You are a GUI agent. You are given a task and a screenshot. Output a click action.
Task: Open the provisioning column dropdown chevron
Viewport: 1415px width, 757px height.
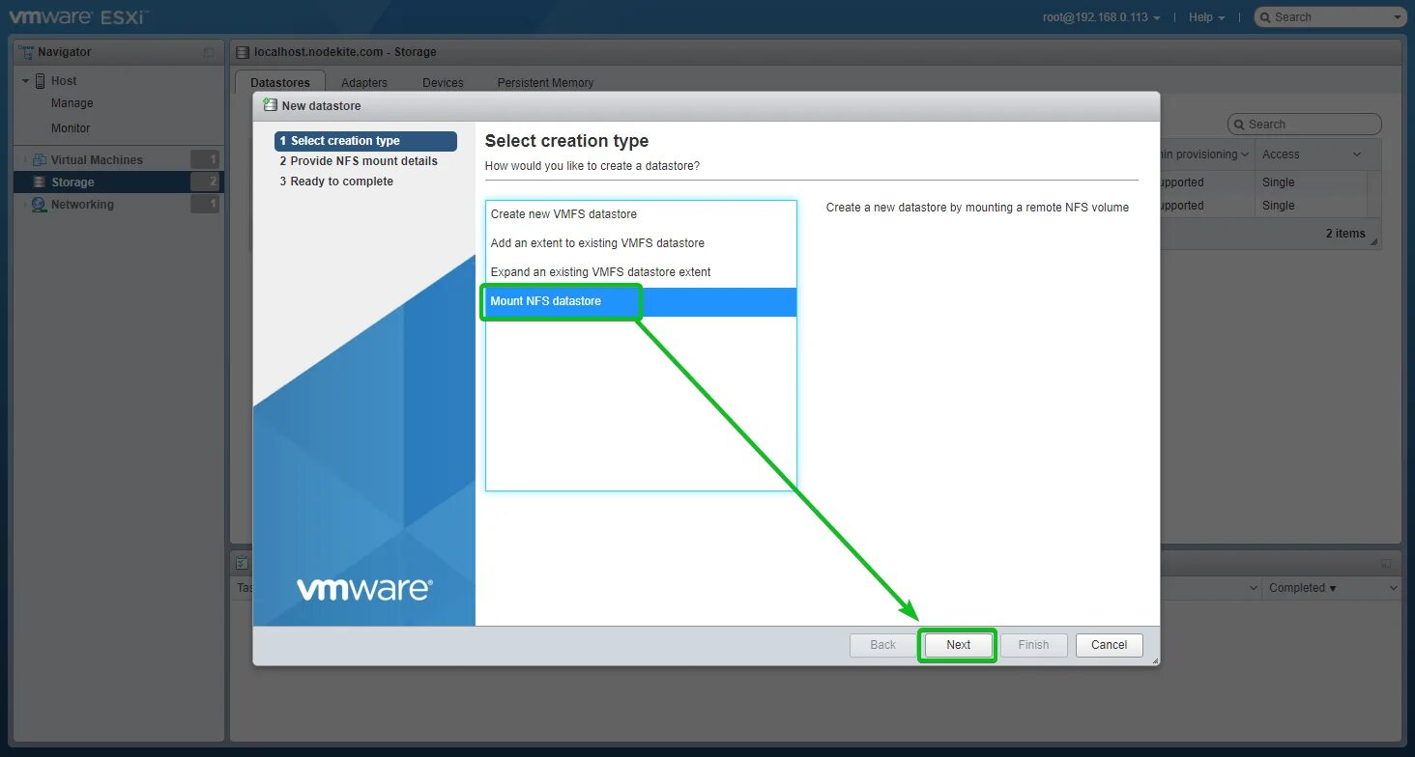coord(1244,154)
